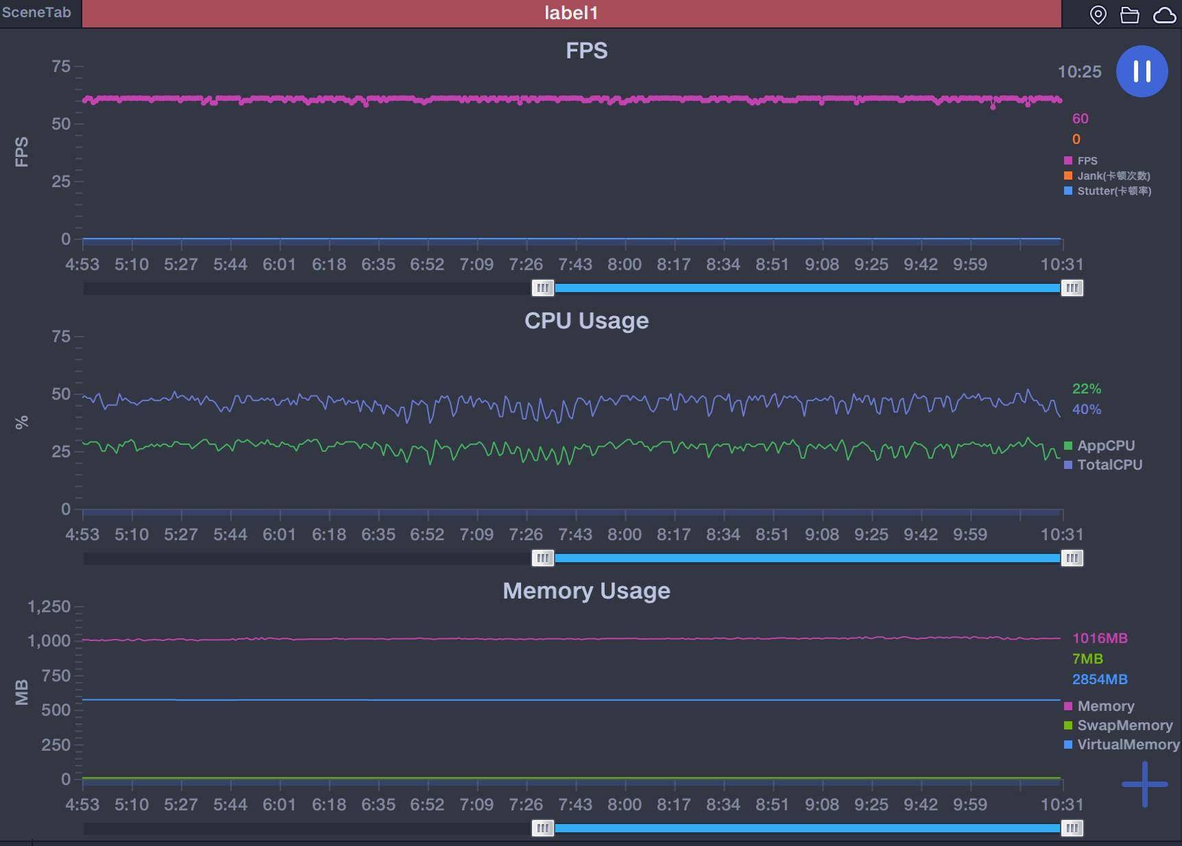
Task: Toggle Jank series in FPS legend
Action: coord(1107,176)
